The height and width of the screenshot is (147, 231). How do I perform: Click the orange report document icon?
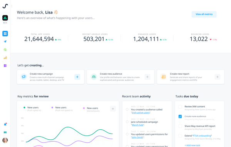(164, 77)
